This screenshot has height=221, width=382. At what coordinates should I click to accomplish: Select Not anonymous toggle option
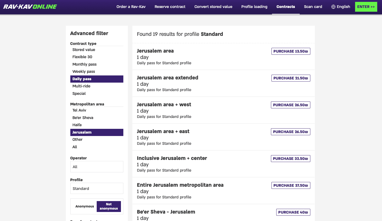click(x=109, y=206)
